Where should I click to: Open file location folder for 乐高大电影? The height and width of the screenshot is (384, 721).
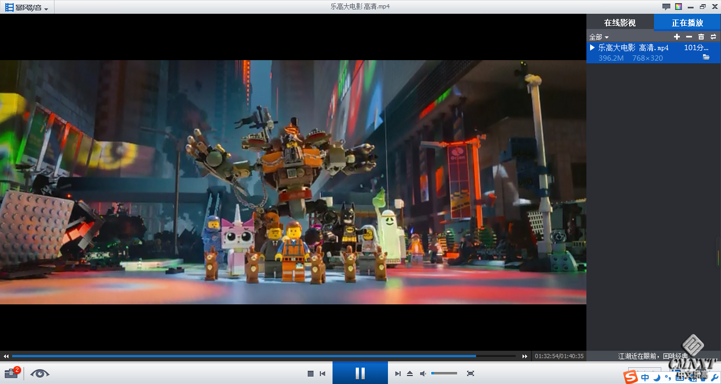(706, 57)
